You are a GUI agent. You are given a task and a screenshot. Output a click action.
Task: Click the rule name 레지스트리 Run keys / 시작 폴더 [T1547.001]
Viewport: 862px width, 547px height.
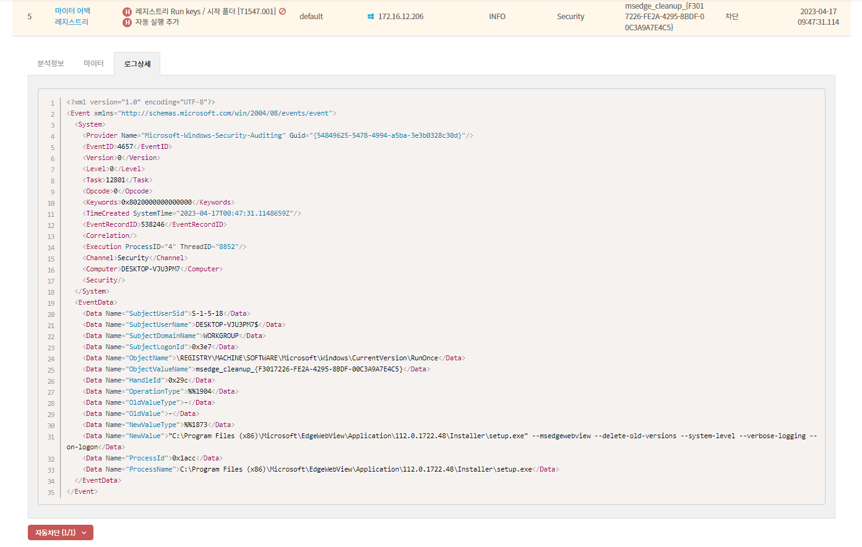click(x=205, y=11)
